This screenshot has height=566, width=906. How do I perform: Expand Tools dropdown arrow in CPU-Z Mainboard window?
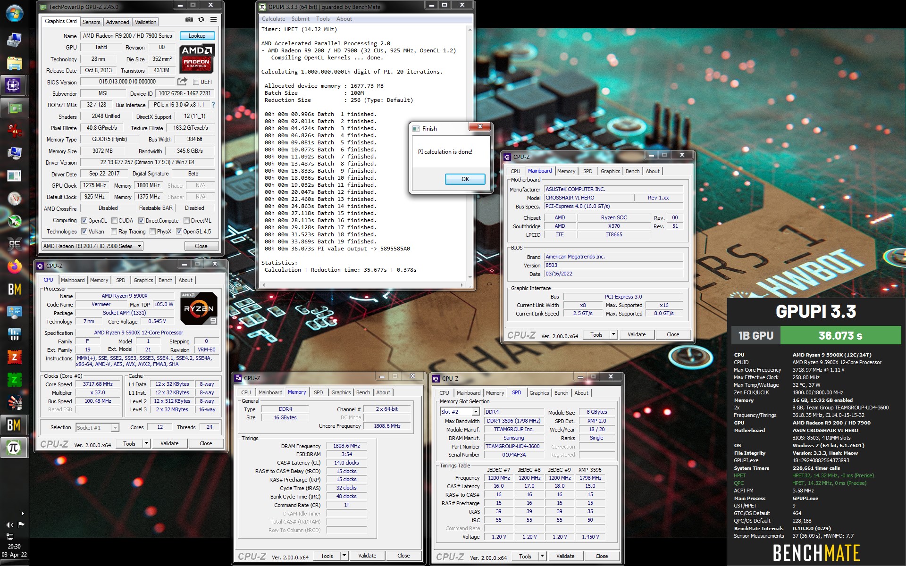pos(613,334)
